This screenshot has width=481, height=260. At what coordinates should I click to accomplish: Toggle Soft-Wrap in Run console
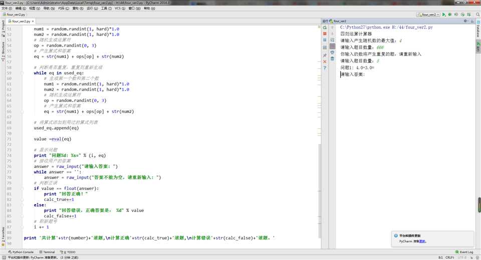(x=332, y=40)
